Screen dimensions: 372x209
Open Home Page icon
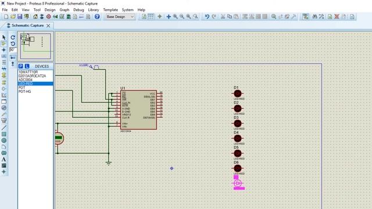pos(35,17)
